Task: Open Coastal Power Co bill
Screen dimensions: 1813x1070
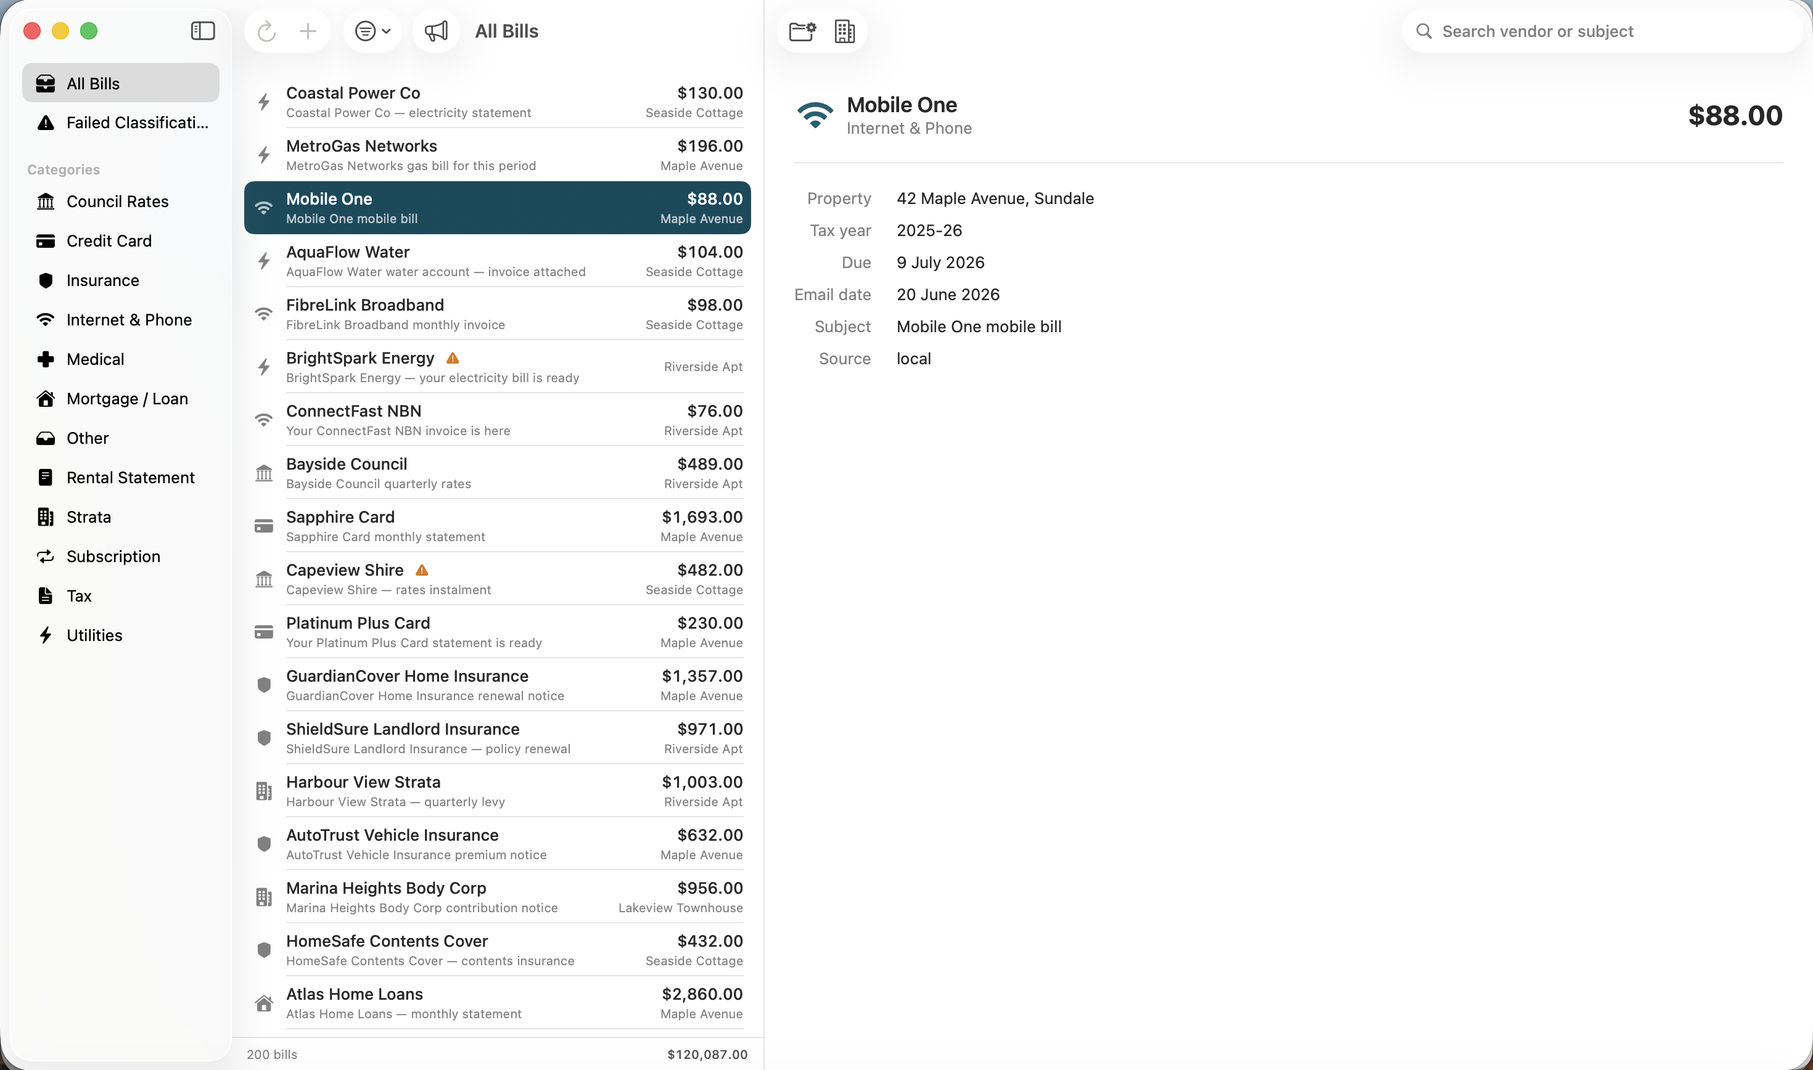Action: coord(497,102)
